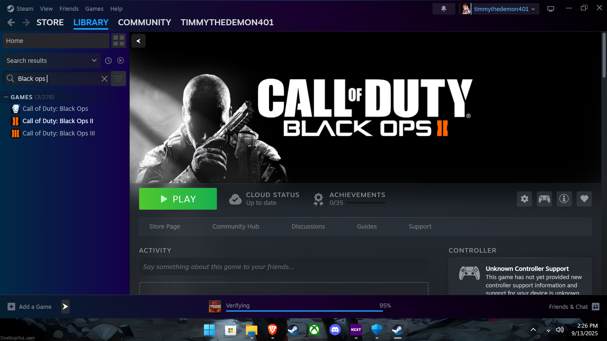607x341 pixels.
Task: Open the Steam menu
Action: (20, 9)
